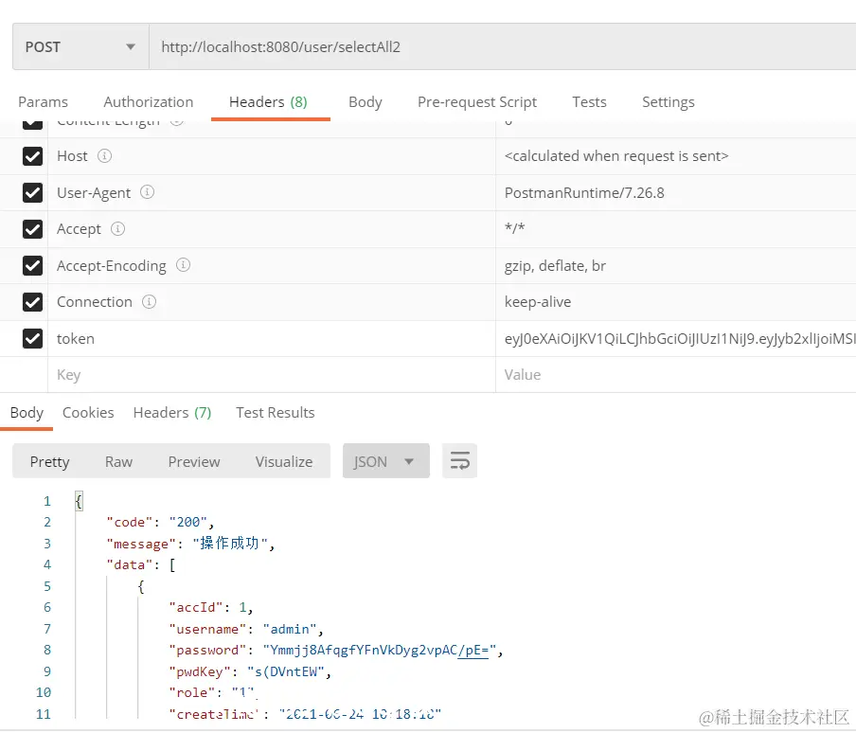
Task: Switch to the Authorization tab
Action: [149, 102]
